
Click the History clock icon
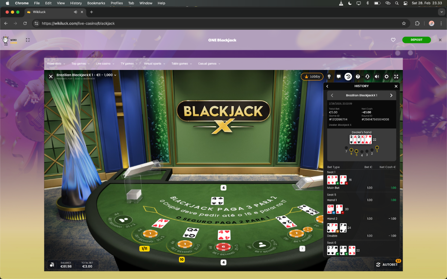coord(348,77)
